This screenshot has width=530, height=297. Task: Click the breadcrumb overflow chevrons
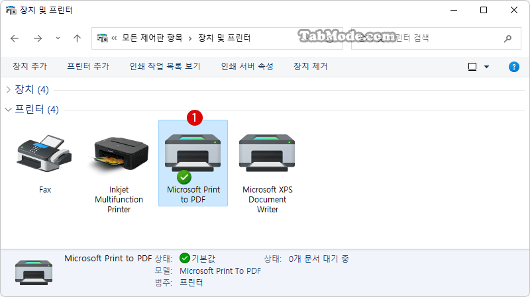pyautogui.click(x=114, y=38)
